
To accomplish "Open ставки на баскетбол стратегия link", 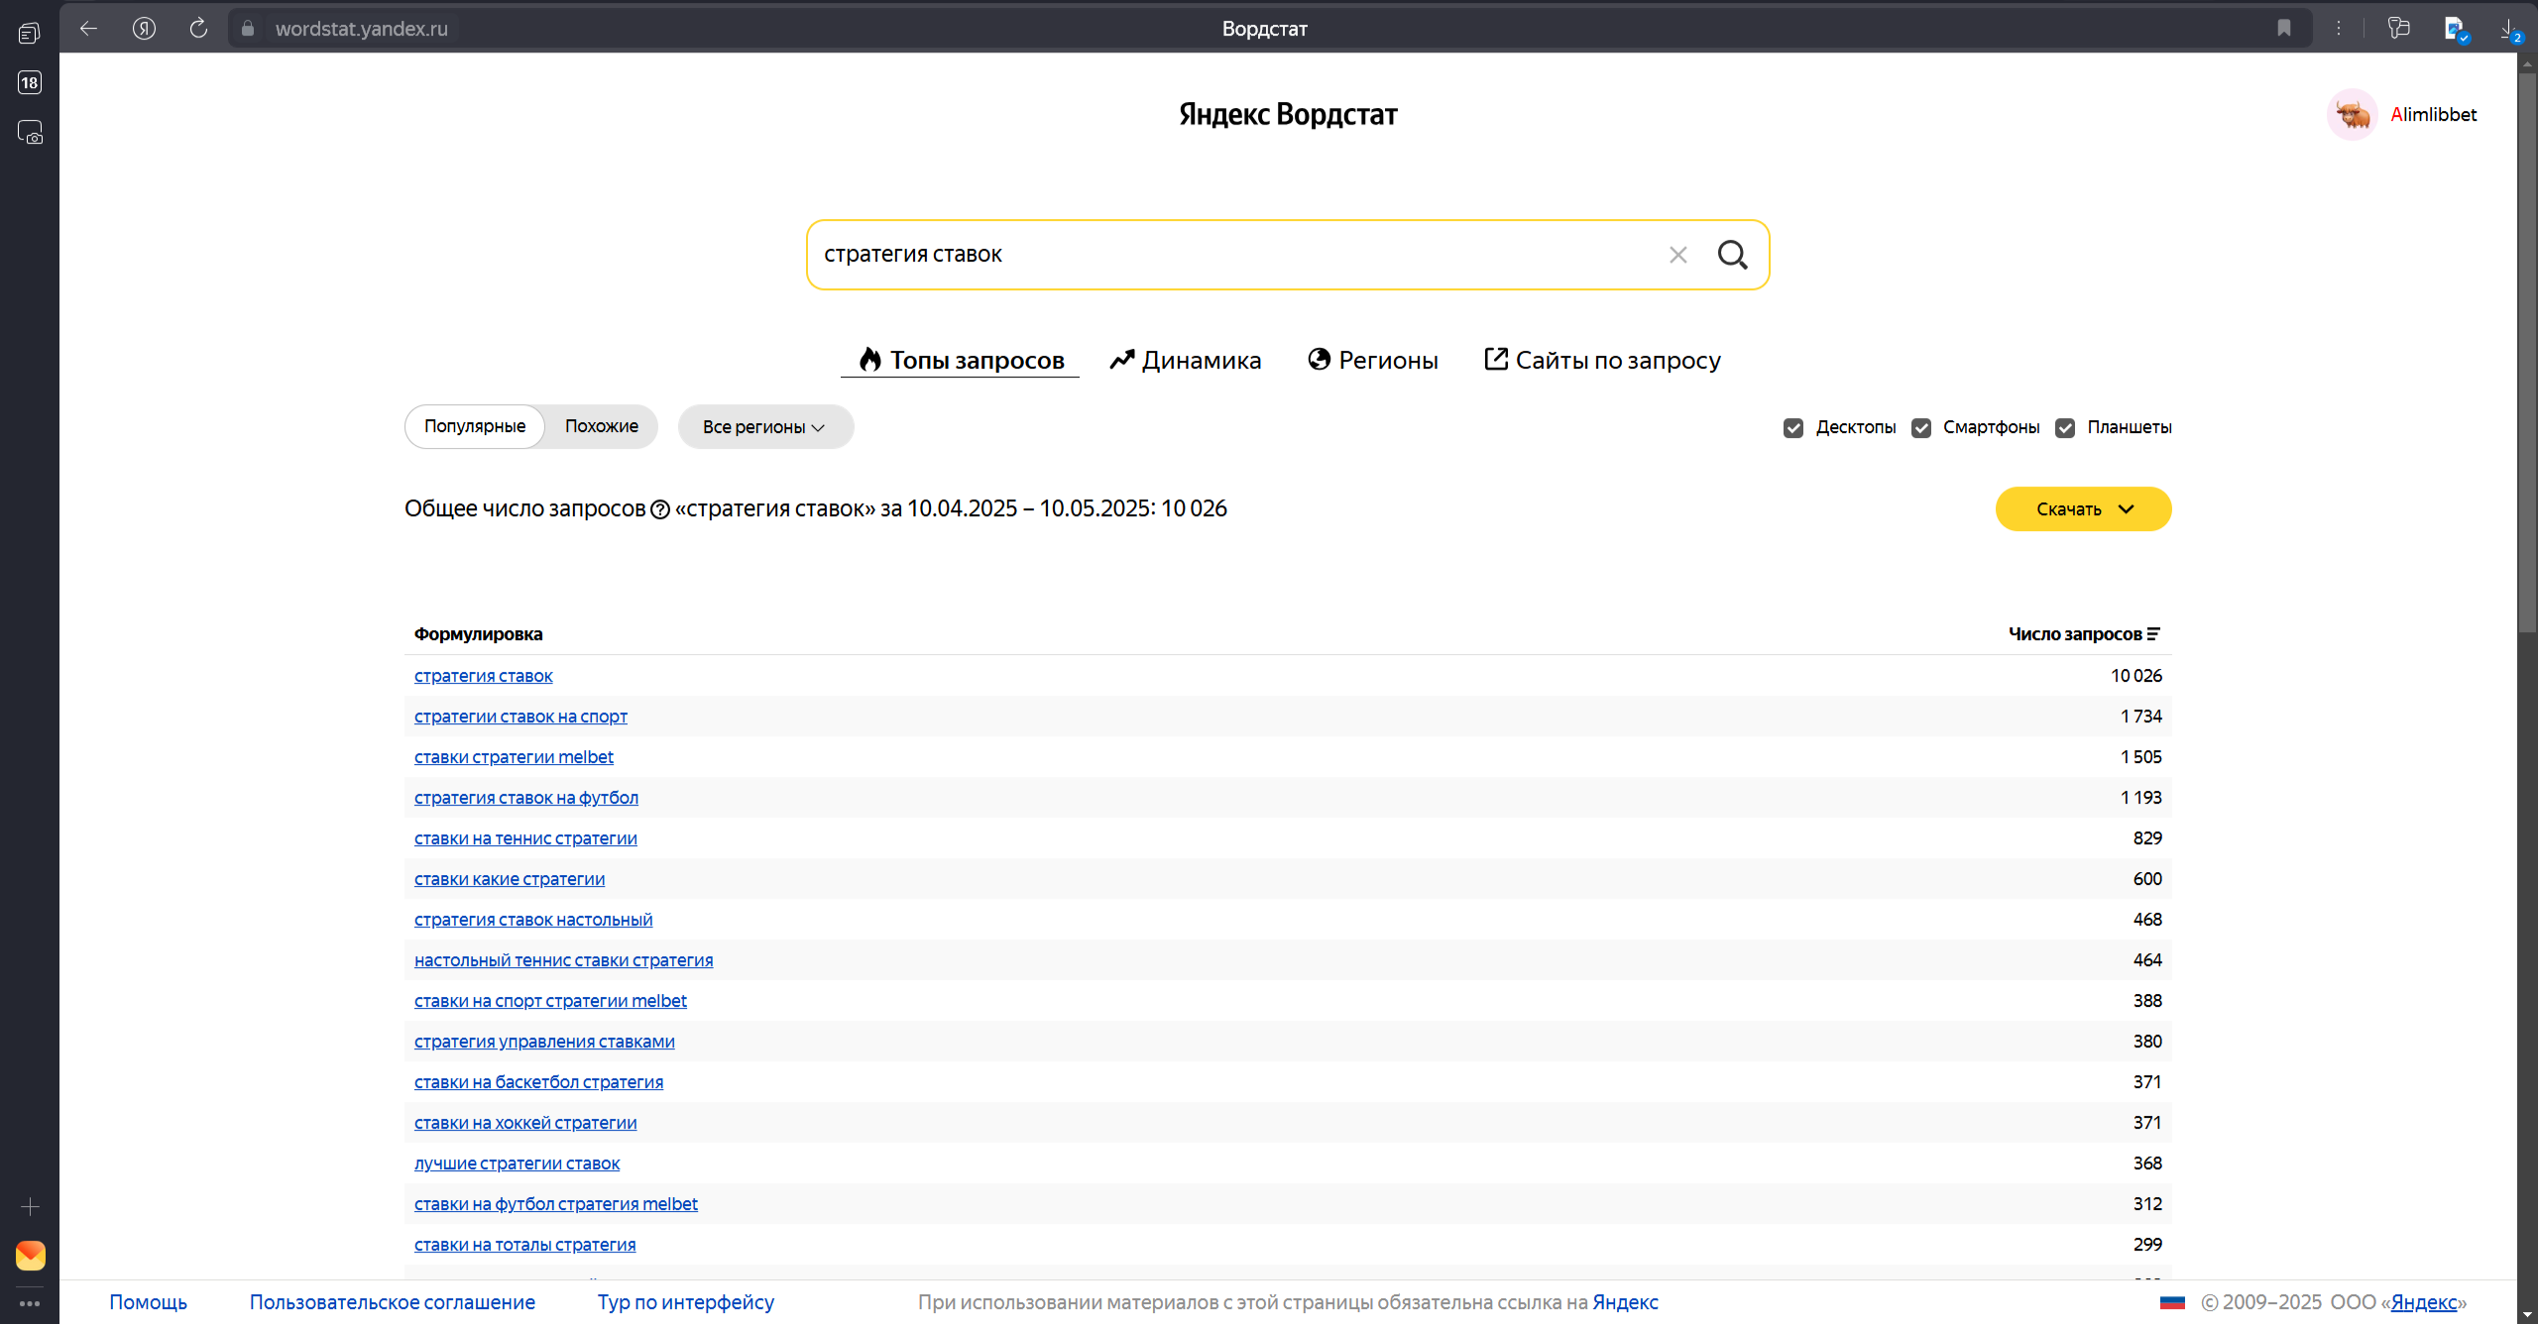I will click(x=538, y=1082).
